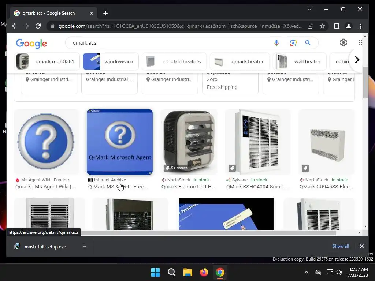Screen dimensions: 375x281
Task: Open the Windows Start menu
Action: [155, 272]
